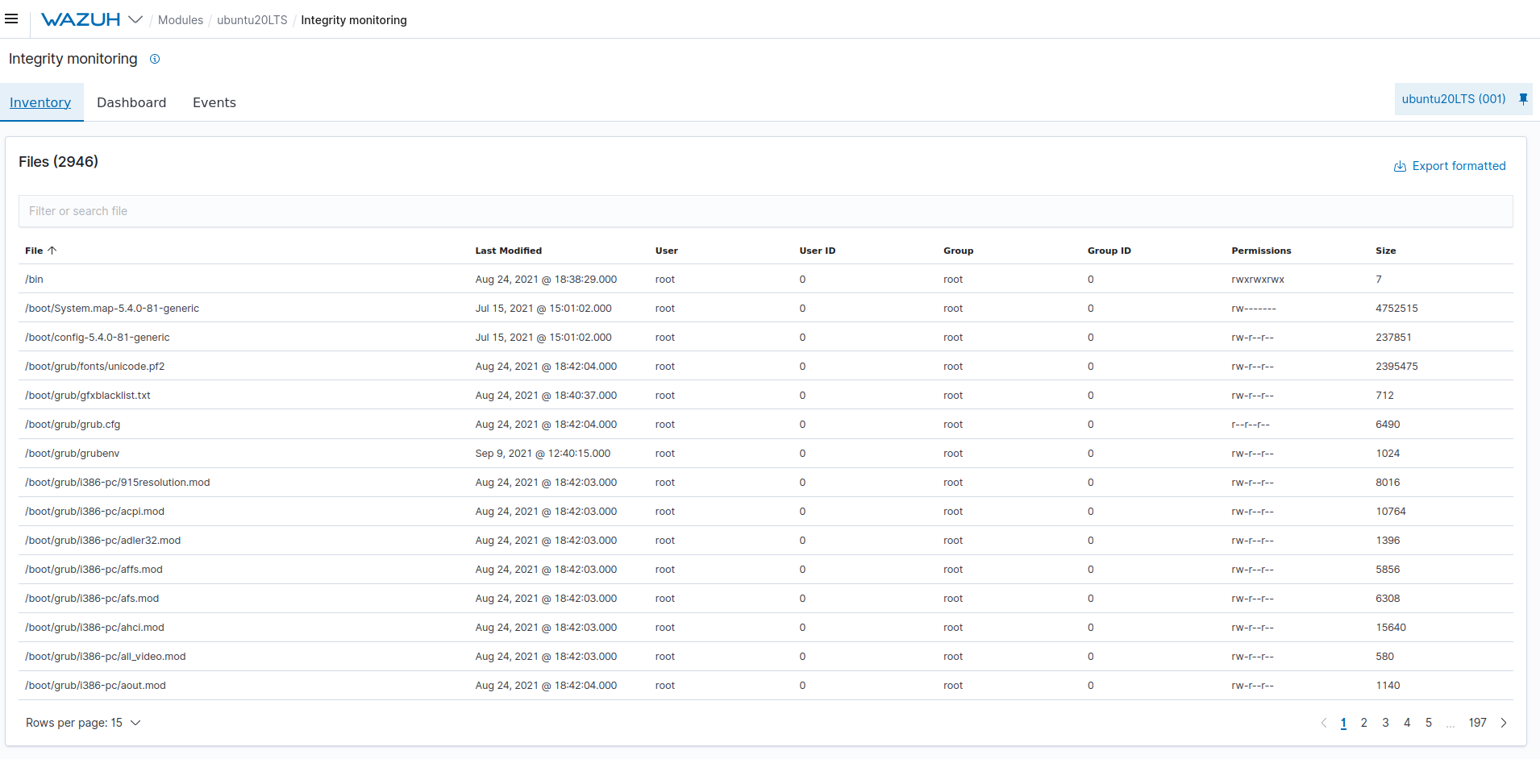Toggle sorting on the Size column
The height and width of the screenshot is (759, 1540).
1385,251
